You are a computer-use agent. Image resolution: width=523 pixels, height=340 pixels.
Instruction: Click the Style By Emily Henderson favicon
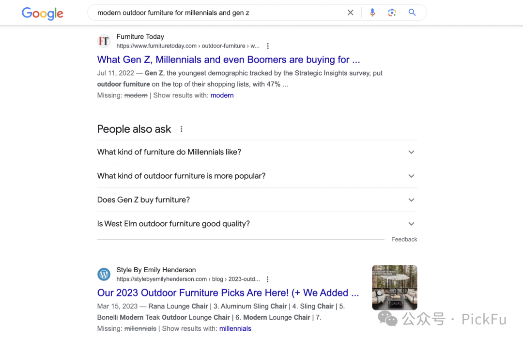[104, 275]
